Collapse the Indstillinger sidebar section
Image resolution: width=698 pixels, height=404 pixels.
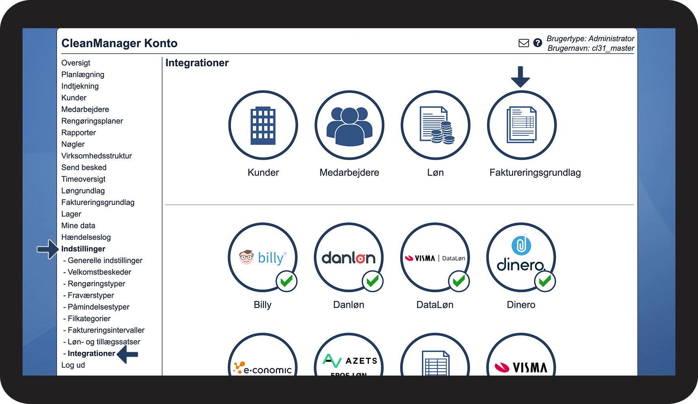(83, 249)
